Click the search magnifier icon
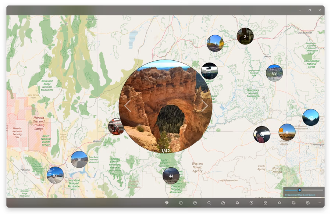This screenshot has height=214, width=331. point(209,203)
